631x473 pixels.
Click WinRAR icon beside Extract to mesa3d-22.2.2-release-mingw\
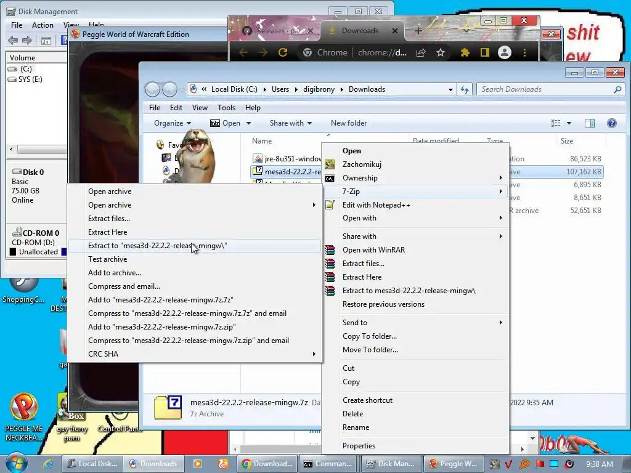coord(330,291)
